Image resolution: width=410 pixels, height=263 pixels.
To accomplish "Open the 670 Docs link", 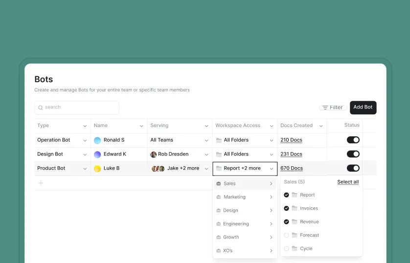I will pyautogui.click(x=292, y=169).
